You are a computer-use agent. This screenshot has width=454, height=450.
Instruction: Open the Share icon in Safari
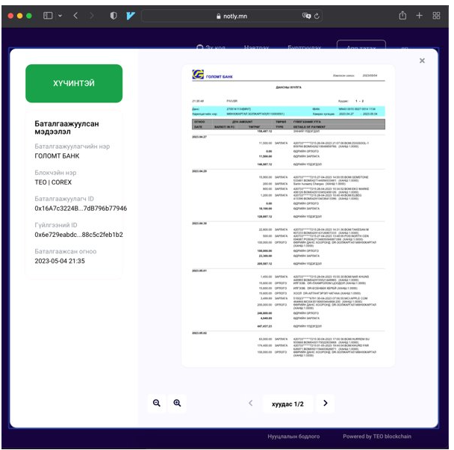[402, 16]
